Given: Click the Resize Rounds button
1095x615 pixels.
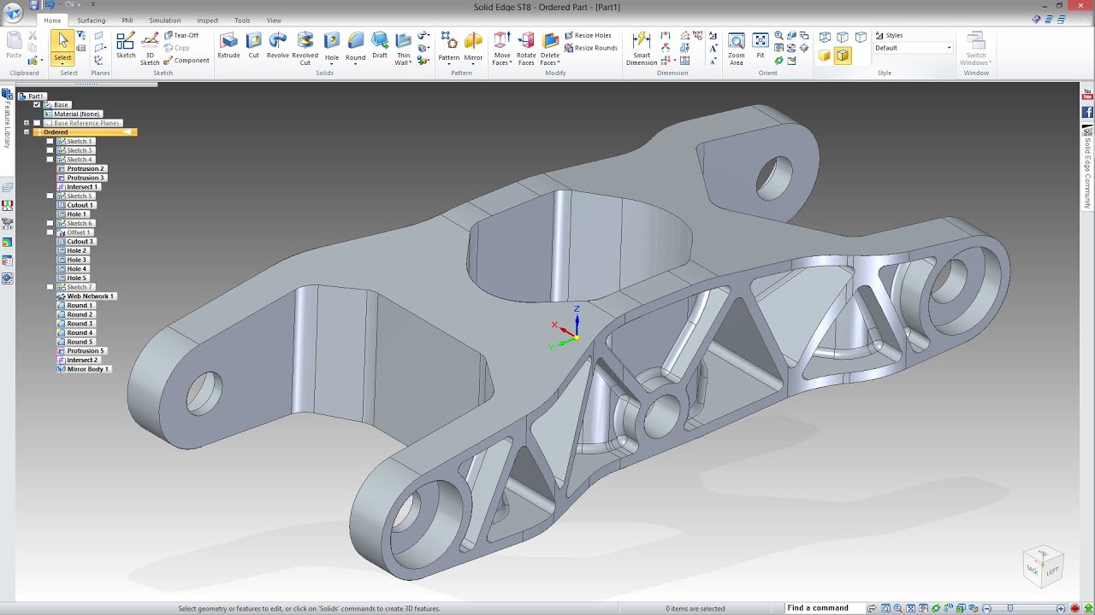Looking at the screenshot, I should coord(590,48).
